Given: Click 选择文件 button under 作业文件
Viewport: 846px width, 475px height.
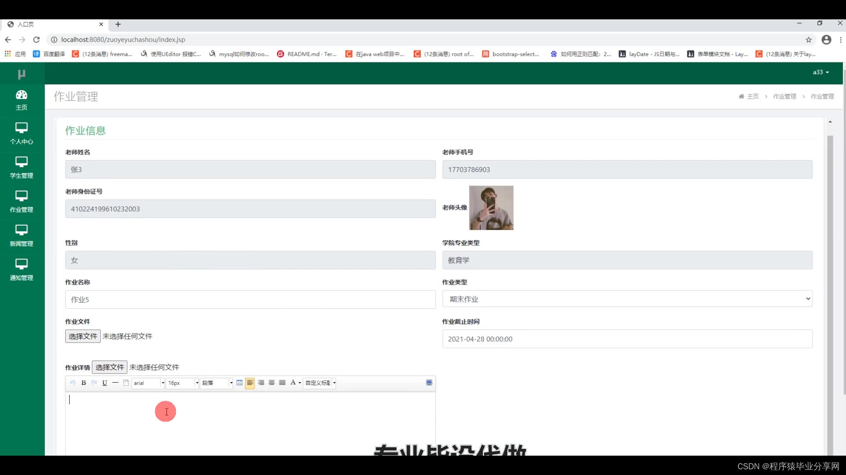Looking at the screenshot, I should coord(83,336).
